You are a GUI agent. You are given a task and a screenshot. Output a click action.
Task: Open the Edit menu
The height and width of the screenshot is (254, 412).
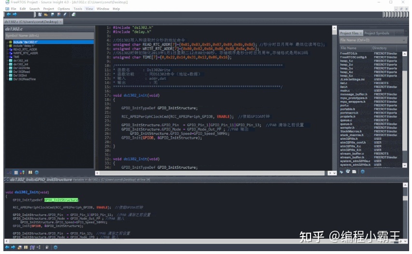pos(23,9)
